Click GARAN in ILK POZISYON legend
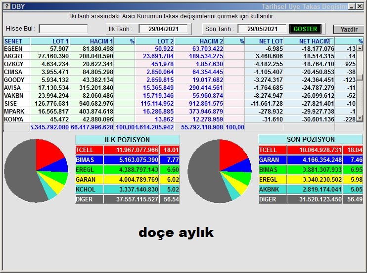Image resolution: width=367 pixels, height=273 pixels. [89, 180]
